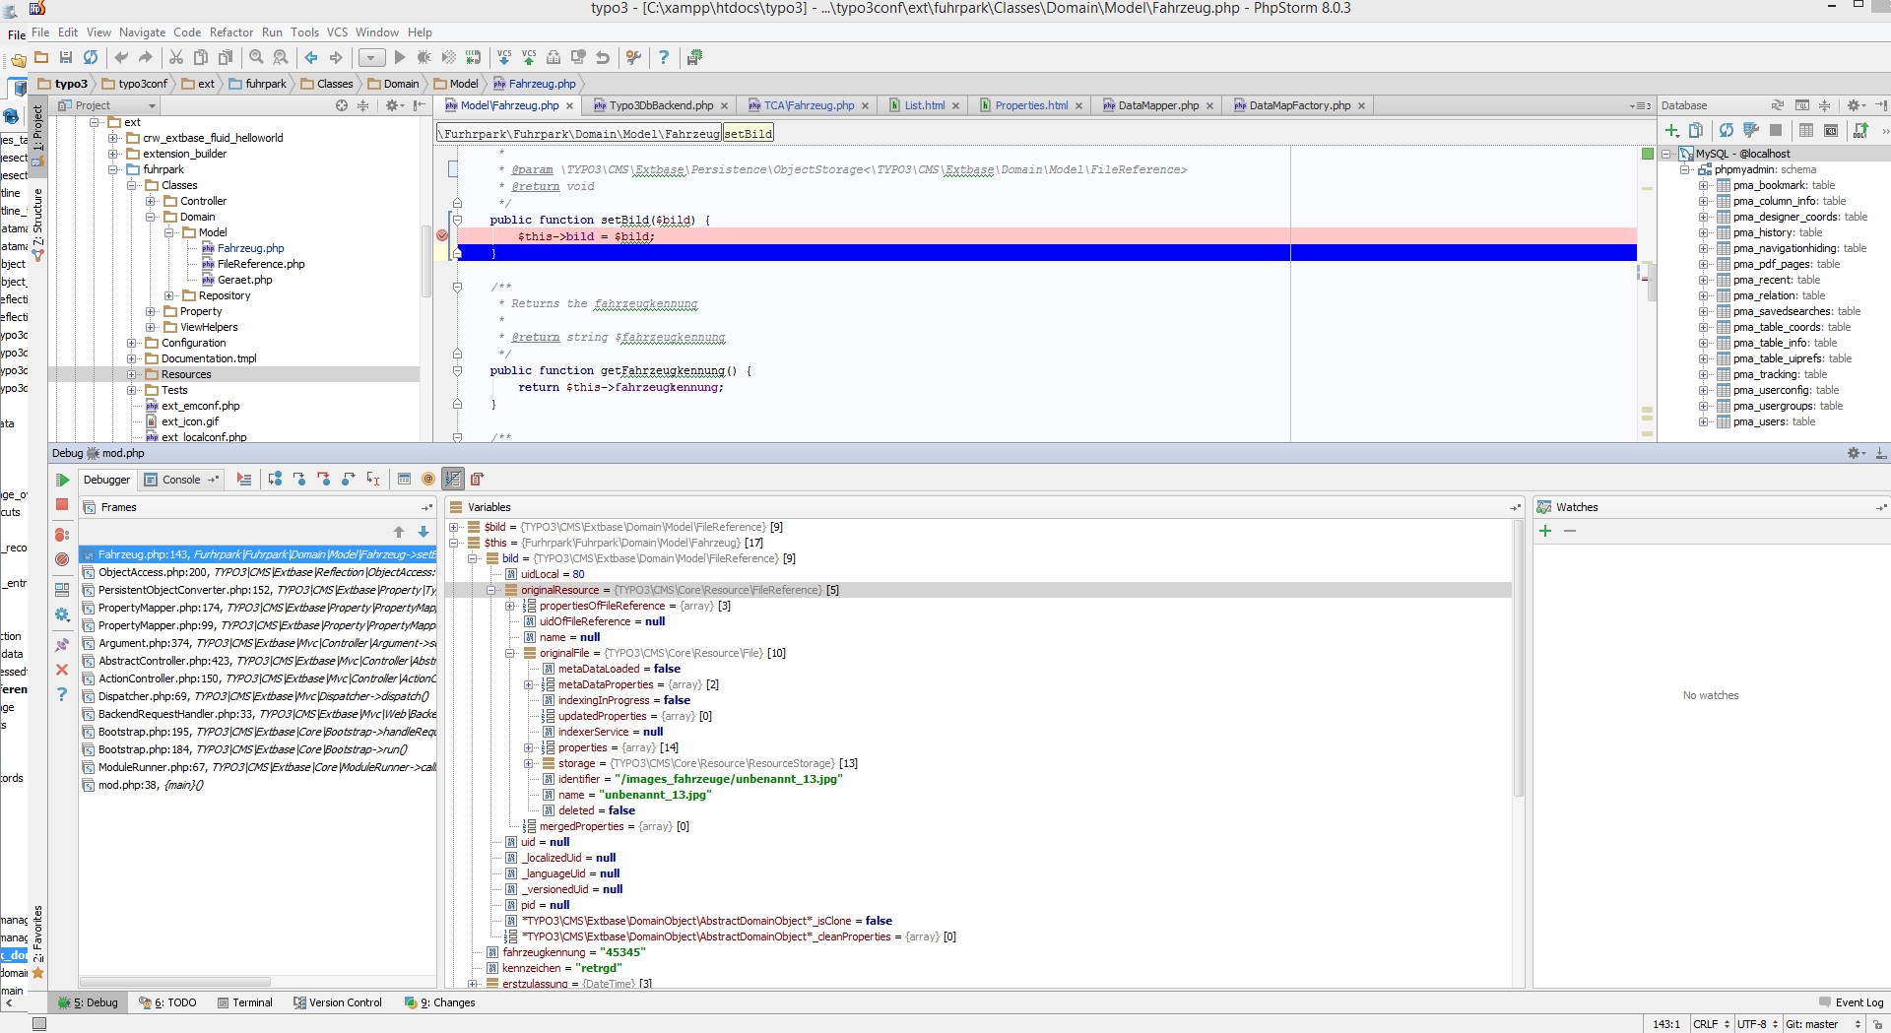Switch to the DataMapper.php editor tab
1891x1033 pixels.
point(1158,105)
